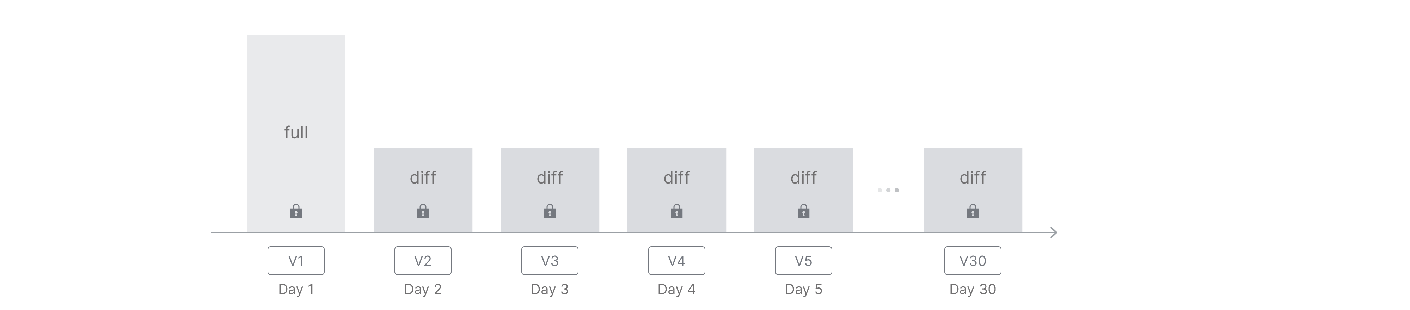Click the 'Day 30' label
1410x310 pixels.
[x=973, y=289]
